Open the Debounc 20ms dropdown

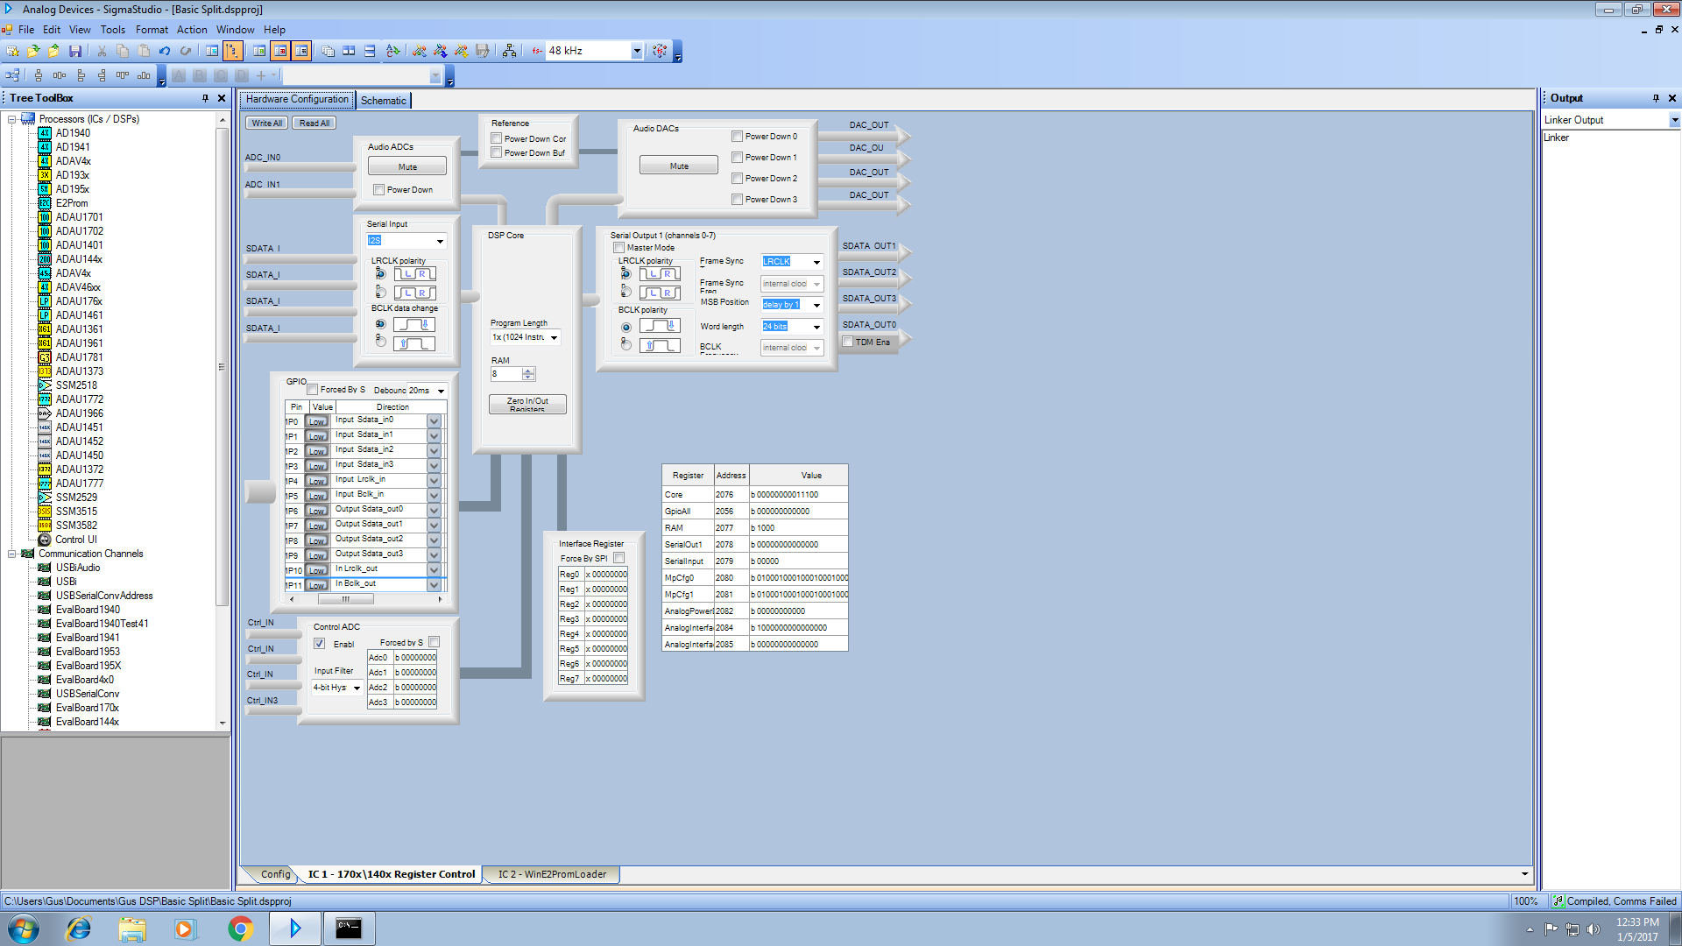[441, 391]
